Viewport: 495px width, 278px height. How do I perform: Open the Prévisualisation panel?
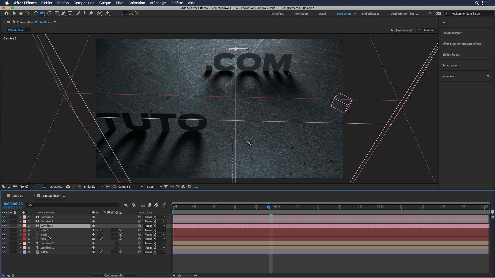click(x=452, y=33)
